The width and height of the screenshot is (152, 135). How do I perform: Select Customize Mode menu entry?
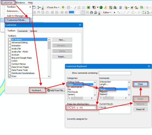16,20
